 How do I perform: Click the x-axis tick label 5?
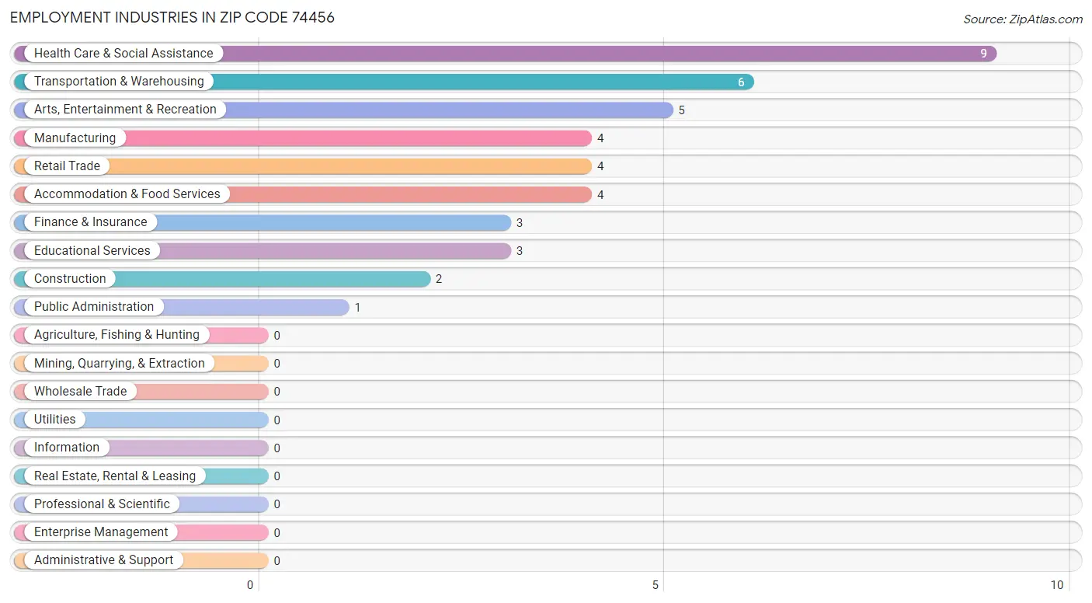pyautogui.click(x=656, y=585)
